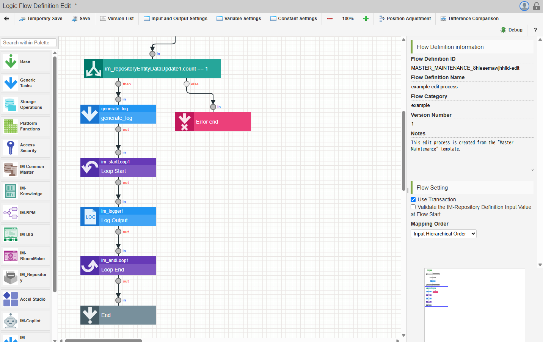This screenshot has width=543, height=342.
Task: Click the 'then' output port of branch
Action: point(118,84)
